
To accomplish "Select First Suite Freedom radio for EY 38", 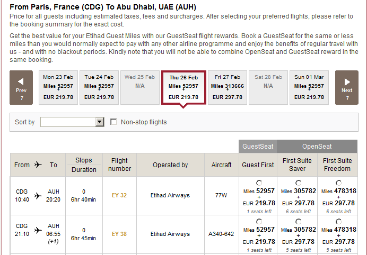I will pyautogui.click(x=338, y=221).
